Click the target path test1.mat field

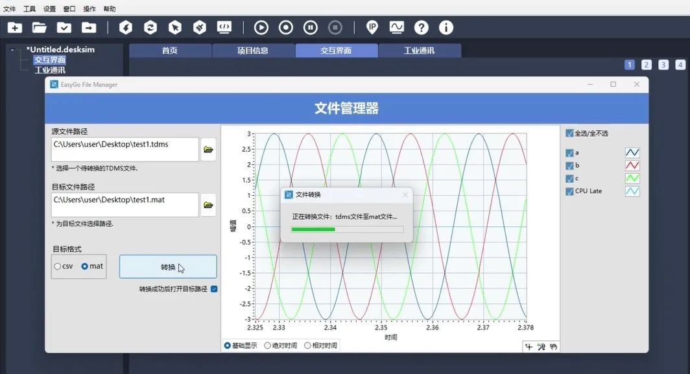[125, 205]
